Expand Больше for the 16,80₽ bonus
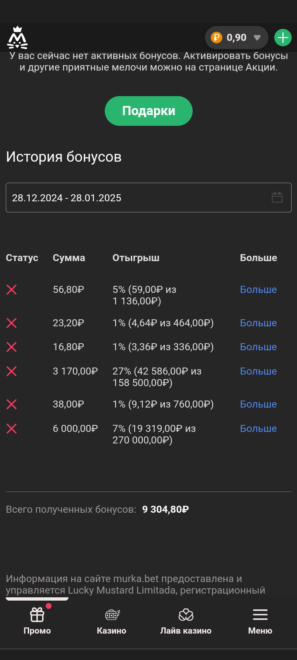297x660 pixels. [x=258, y=347]
